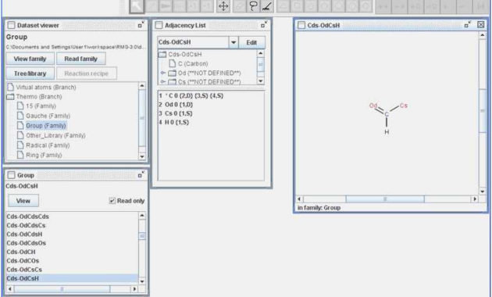Detach the Cds-OdCsH structure panel
Screen dimensions: 492x297
point(468,24)
